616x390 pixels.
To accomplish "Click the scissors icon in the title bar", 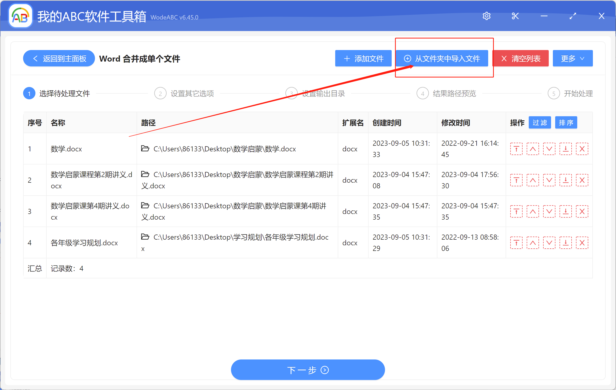I will [x=515, y=16].
